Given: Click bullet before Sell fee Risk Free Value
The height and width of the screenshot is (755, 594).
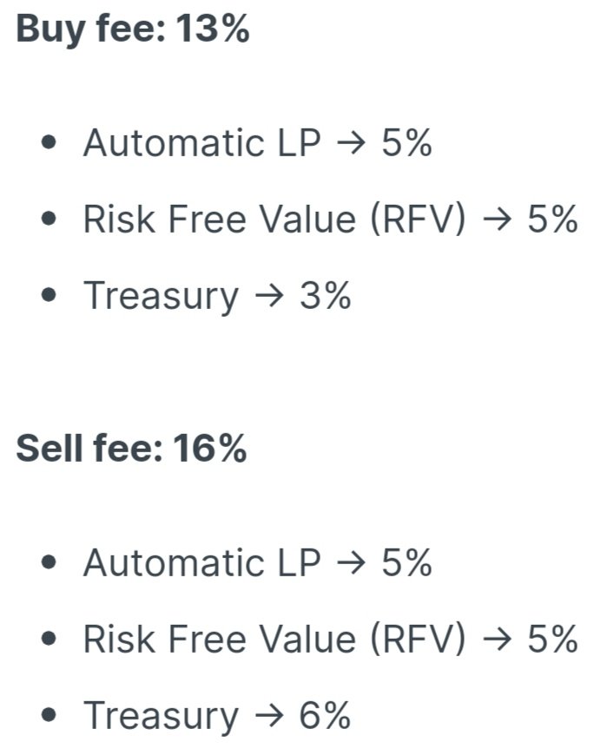Looking at the screenshot, I should click(x=49, y=639).
